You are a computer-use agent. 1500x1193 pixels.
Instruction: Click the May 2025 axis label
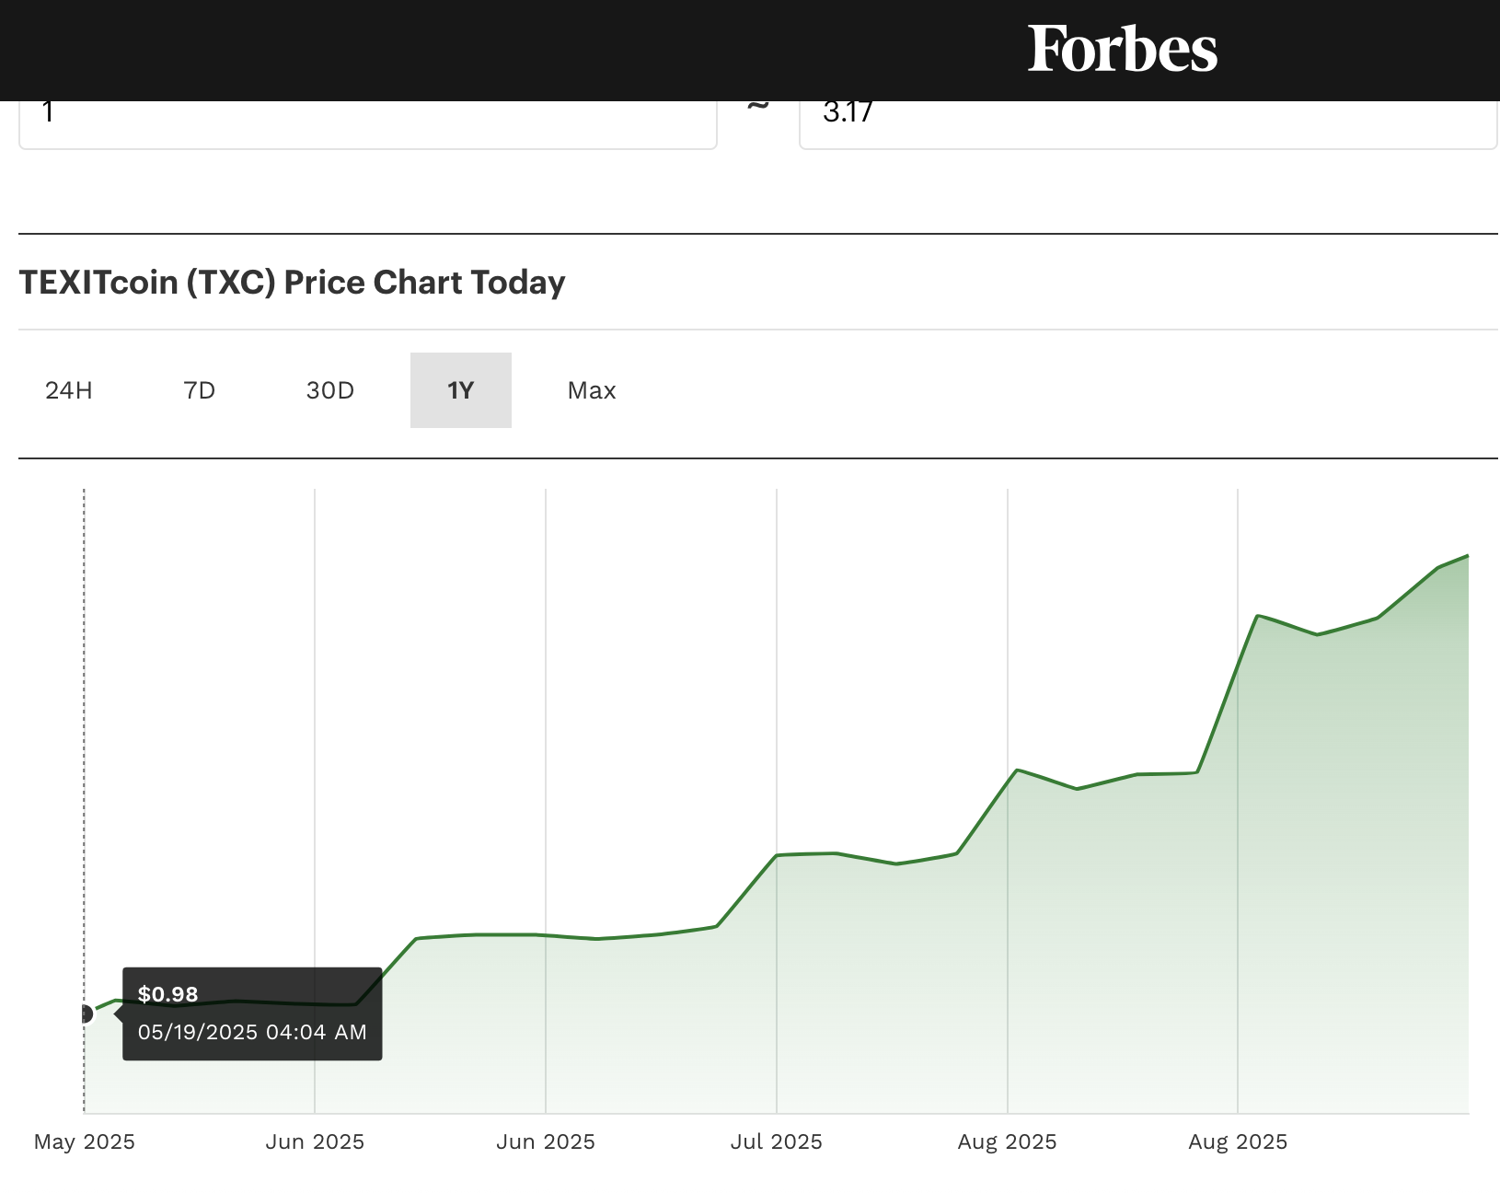(x=85, y=1142)
